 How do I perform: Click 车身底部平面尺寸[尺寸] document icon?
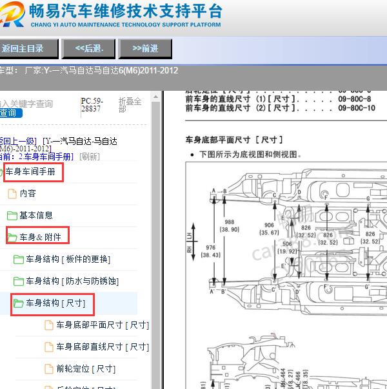click(49, 325)
